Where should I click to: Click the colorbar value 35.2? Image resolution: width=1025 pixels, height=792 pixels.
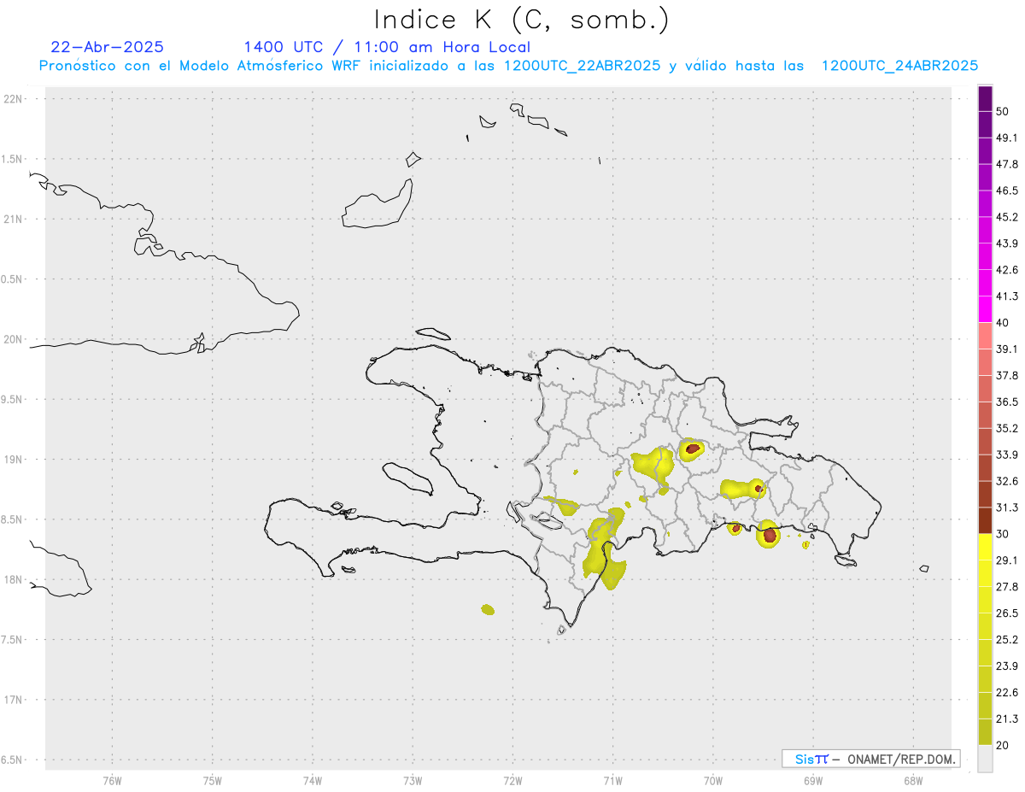1007,428
